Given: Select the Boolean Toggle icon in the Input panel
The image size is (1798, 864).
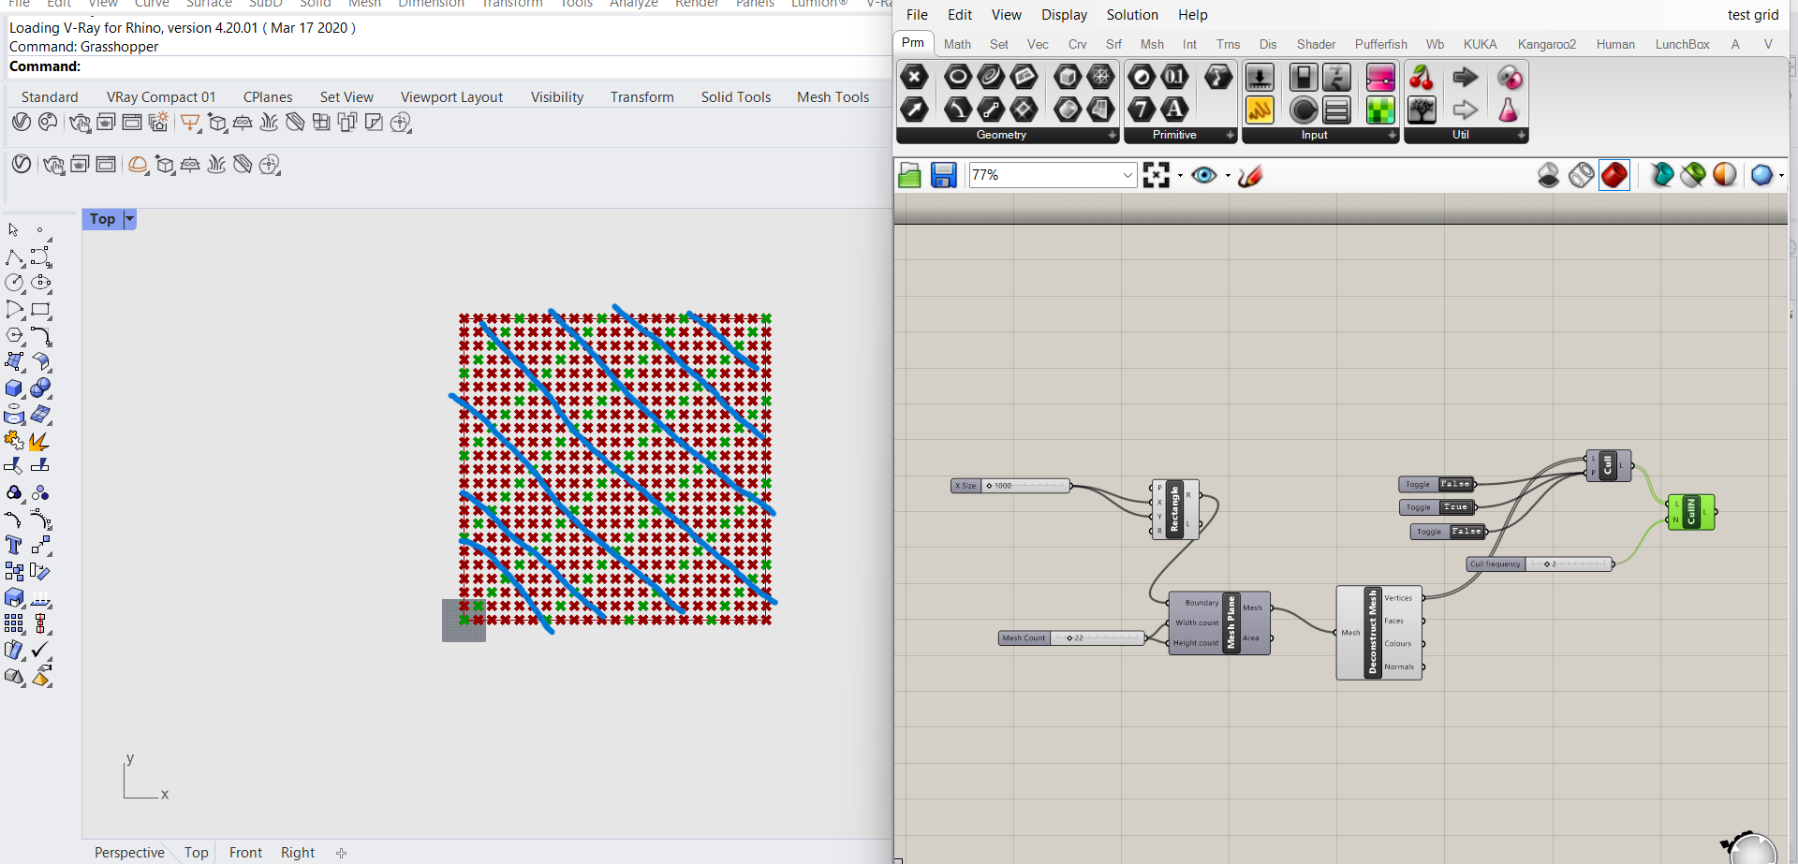Looking at the screenshot, I should (x=1303, y=77).
